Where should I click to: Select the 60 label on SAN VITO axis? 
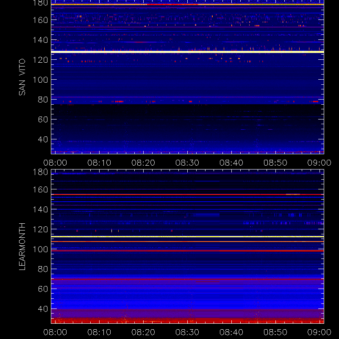(x=43, y=119)
